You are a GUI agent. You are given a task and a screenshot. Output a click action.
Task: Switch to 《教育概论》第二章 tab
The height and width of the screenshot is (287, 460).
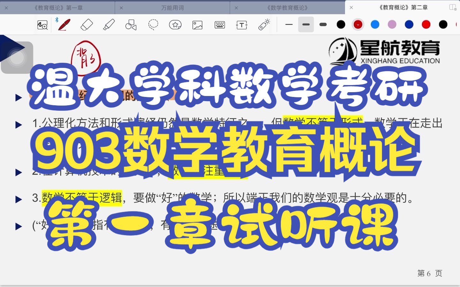tap(403, 8)
